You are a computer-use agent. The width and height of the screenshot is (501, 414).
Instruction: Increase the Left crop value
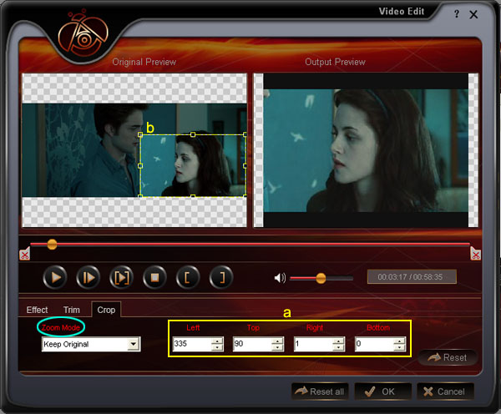click(x=217, y=341)
